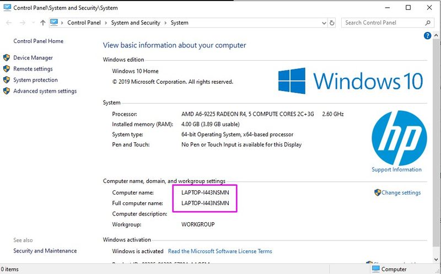The width and height of the screenshot is (441, 274).
Task: Open the address bar history dropdown
Action: (x=324, y=23)
